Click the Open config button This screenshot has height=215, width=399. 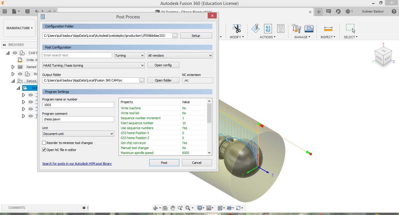click(163, 65)
